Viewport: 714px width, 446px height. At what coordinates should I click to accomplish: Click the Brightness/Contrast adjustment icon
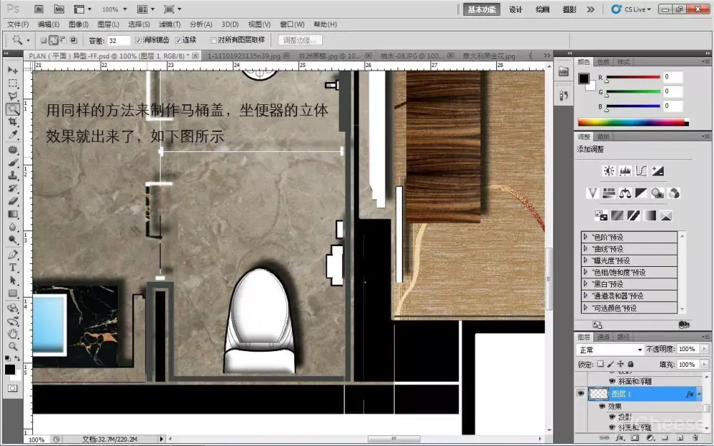(608, 171)
